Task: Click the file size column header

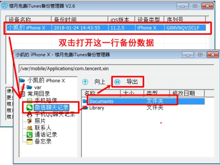Action: pyautogui.click(x=132, y=93)
